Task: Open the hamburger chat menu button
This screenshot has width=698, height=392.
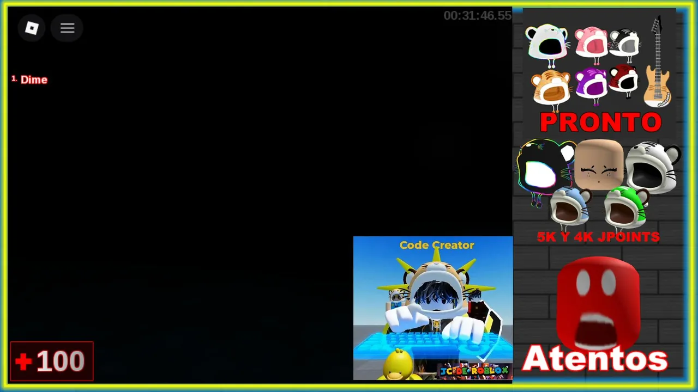Action: [67, 28]
